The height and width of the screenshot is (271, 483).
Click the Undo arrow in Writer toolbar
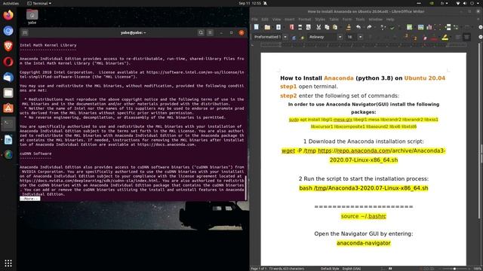pyautogui.click(x=358, y=27)
